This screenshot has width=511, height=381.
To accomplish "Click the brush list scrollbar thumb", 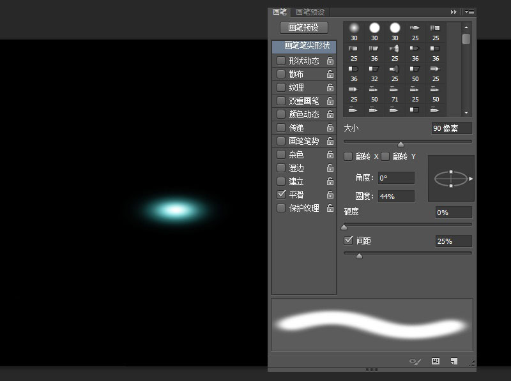I will 466,39.
